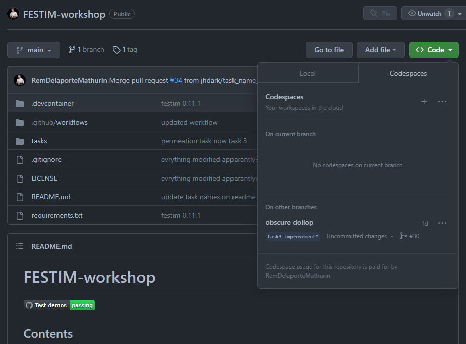The height and width of the screenshot is (344, 466).
Task: Click the Contents heading in README
Action: tap(48, 334)
